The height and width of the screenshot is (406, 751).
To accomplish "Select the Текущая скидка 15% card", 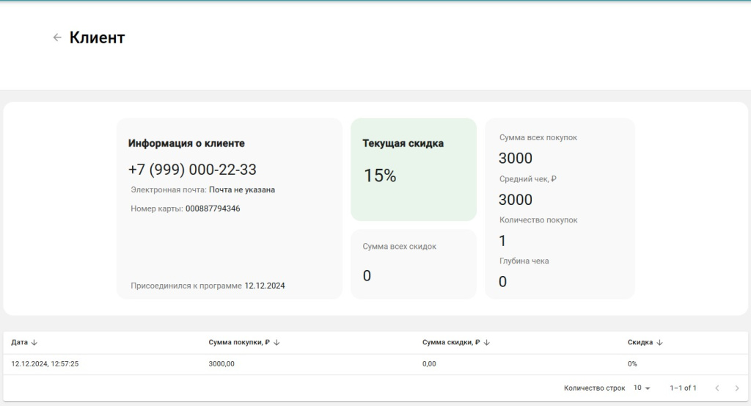I will tap(413, 169).
